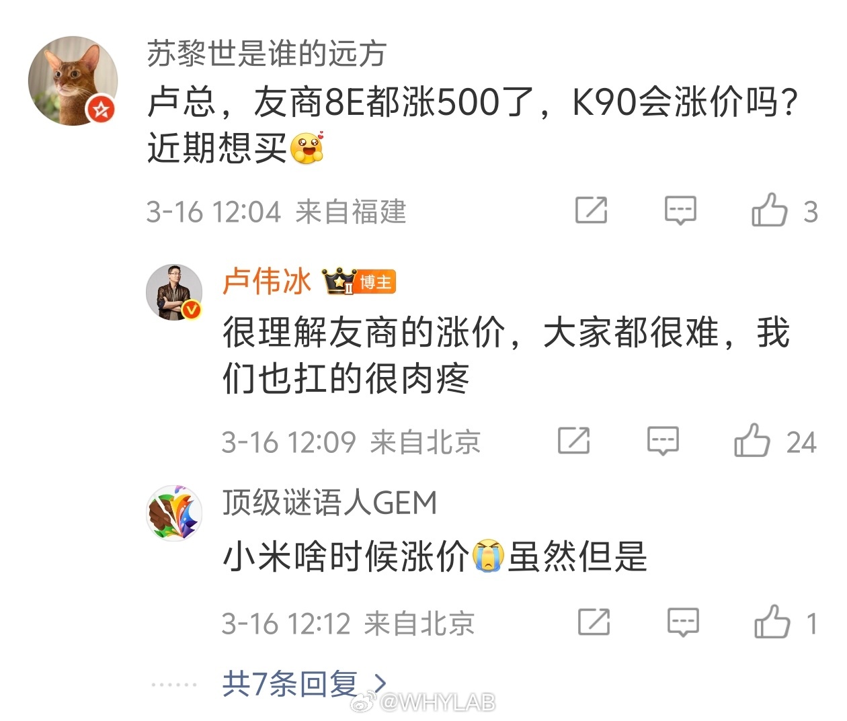
Task: Open the username 顶级谜语人GEM
Action: (x=329, y=502)
